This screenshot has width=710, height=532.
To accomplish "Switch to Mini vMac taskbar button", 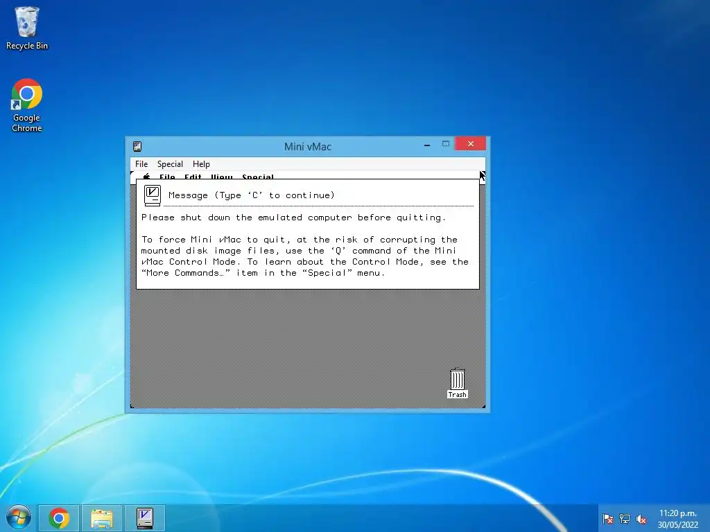I will [x=145, y=518].
